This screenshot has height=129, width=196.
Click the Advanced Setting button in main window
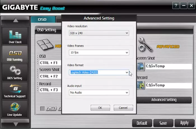click(x=164, y=100)
